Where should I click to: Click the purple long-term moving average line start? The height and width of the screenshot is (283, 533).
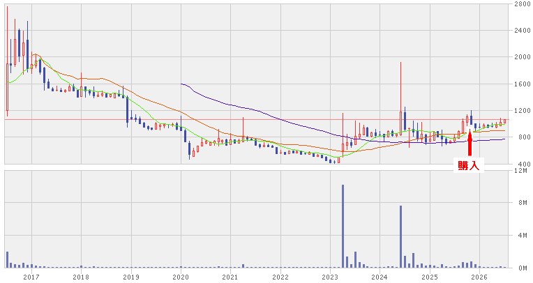pyautogui.click(x=182, y=84)
